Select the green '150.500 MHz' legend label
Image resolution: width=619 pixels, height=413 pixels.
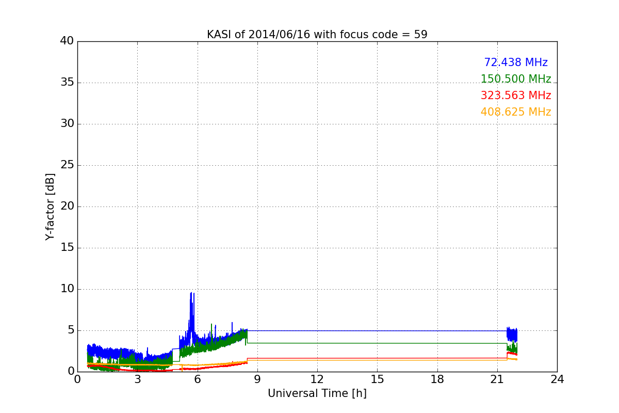pos(516,79)
